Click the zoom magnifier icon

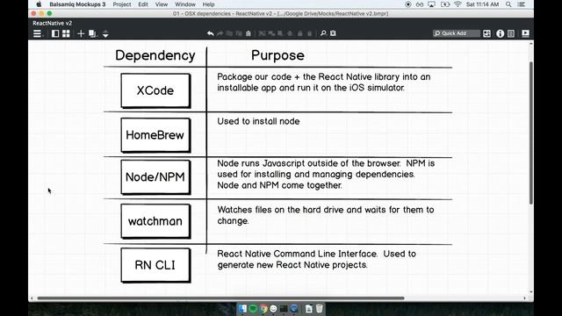(x=323, y=33)
